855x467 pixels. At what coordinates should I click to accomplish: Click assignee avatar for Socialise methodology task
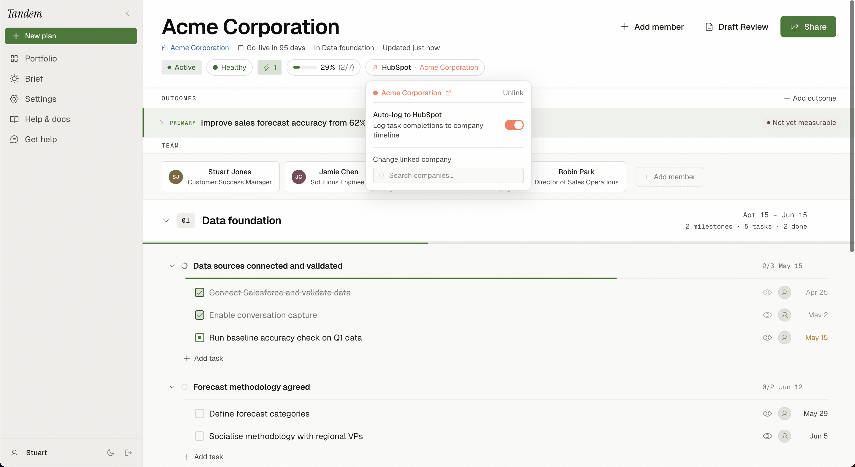point(784,436)
